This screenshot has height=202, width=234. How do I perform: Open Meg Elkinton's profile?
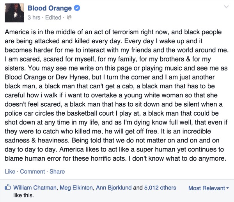coord(76,188)
